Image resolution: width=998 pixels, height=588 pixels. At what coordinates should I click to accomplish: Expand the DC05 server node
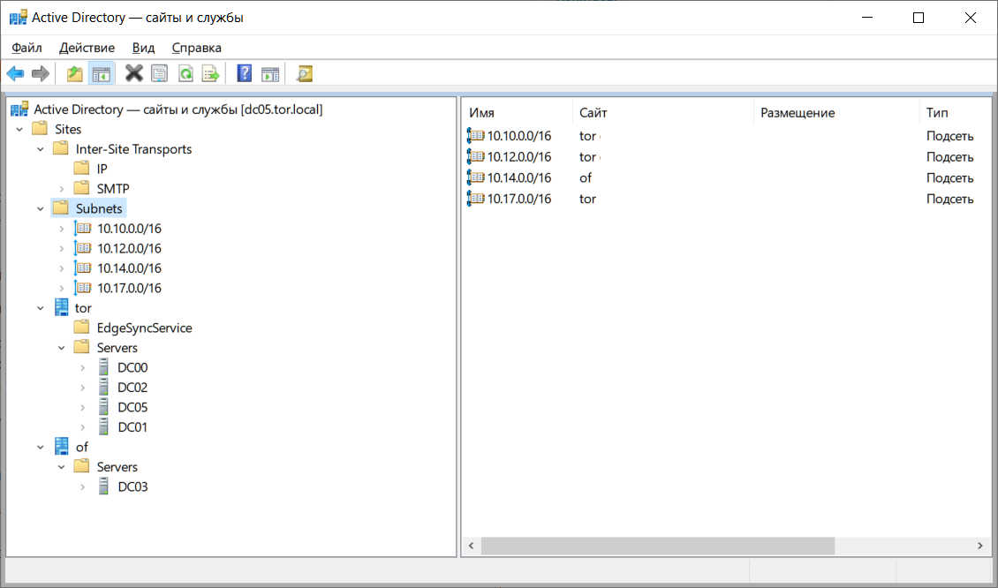[x=83, y=407]
